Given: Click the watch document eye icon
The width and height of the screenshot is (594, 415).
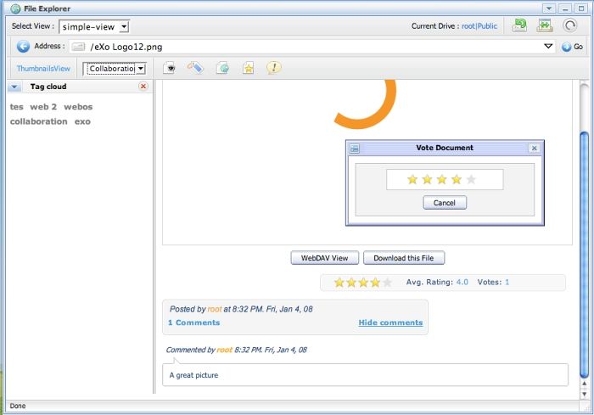Looking at the screenshot, I should coord(169,68).
